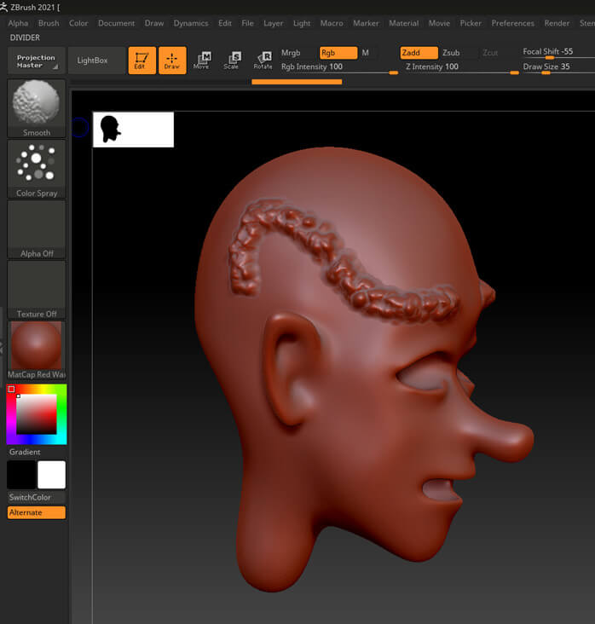The image size is (595, 624).
Task: Click the Z Intensity slider
Action: [x=461, y=68]
